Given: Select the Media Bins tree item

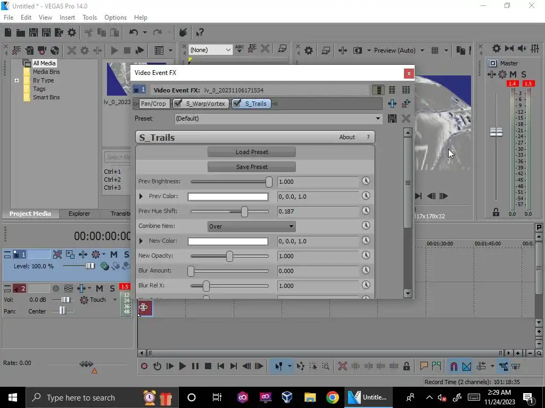Looking at the screenshot, I should (x=46, y=72).
